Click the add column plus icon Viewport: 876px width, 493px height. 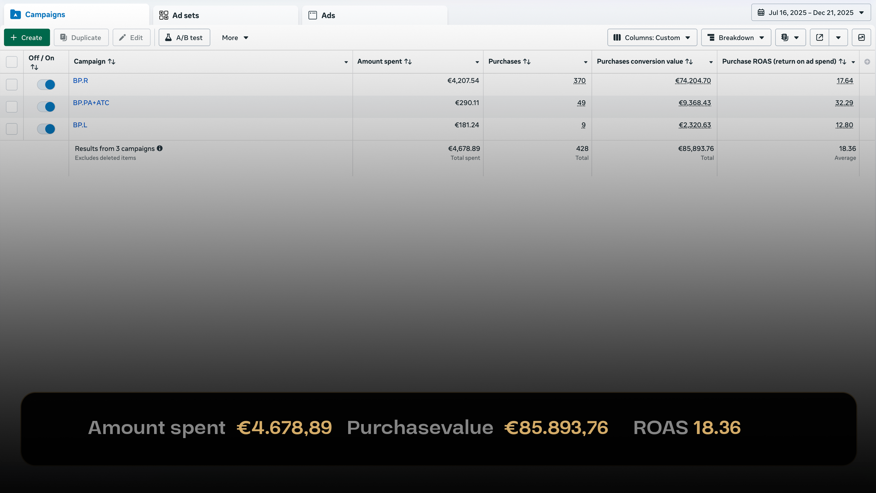(x=867, y=61)
